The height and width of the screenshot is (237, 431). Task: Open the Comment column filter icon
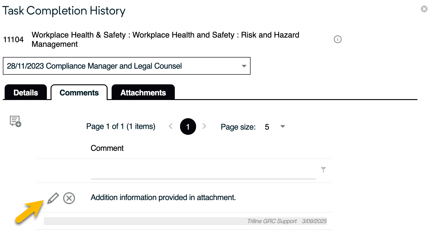[323, 170]
